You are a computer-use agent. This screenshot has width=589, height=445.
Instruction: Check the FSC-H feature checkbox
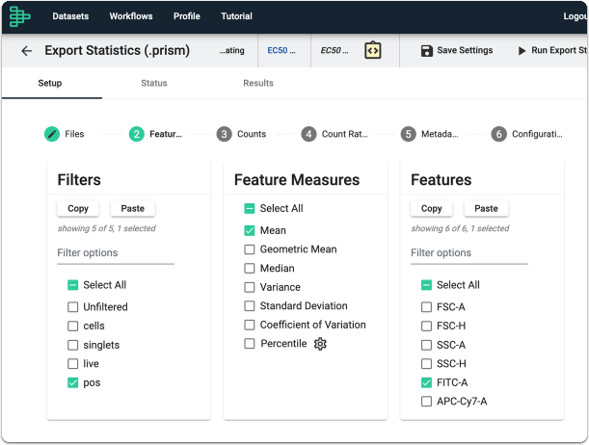point(426,326)
